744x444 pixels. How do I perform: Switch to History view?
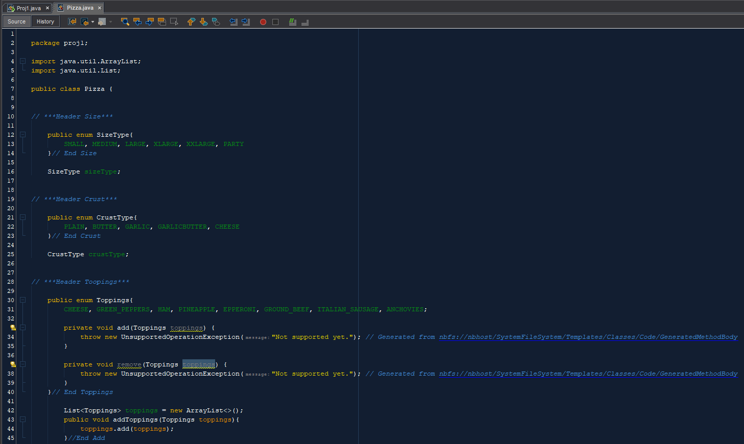(45, 21)
